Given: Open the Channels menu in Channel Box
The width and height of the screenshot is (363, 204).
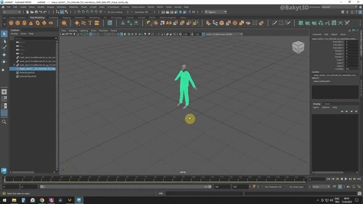Looking at the screenshot, I should coord(316,34).
